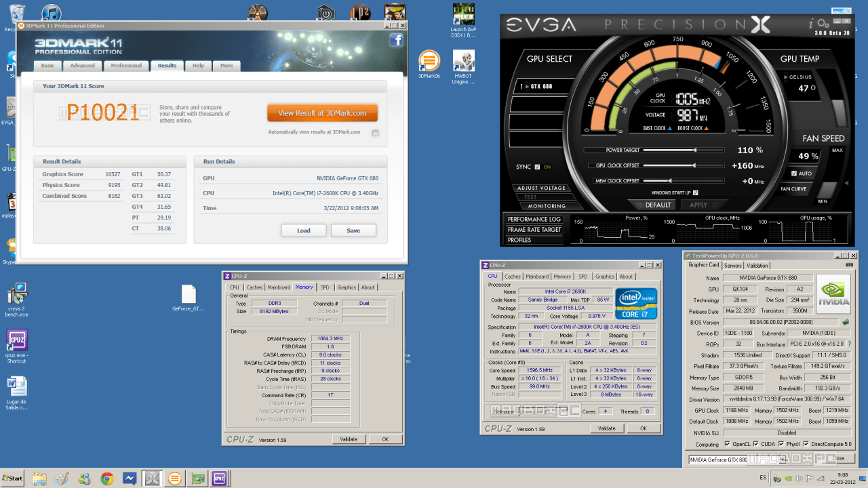Viewport: 868px width, 488px height.
Task: Open the HWBOT Unigine desktop shortcut
Action: [x=463, y=66]
